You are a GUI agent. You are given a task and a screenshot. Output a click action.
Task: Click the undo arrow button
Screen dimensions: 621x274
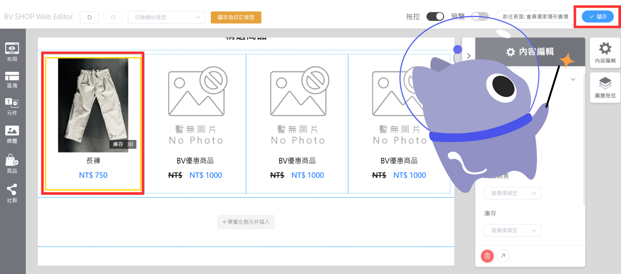pyautogui.click(x=89, y=17)
